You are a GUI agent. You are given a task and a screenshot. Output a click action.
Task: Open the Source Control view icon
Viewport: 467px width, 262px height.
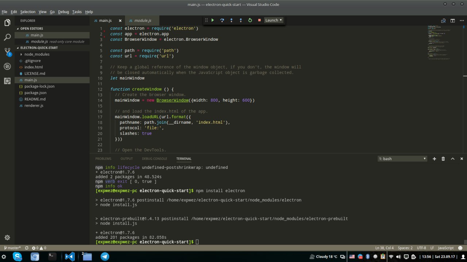[x=7, y=52]
